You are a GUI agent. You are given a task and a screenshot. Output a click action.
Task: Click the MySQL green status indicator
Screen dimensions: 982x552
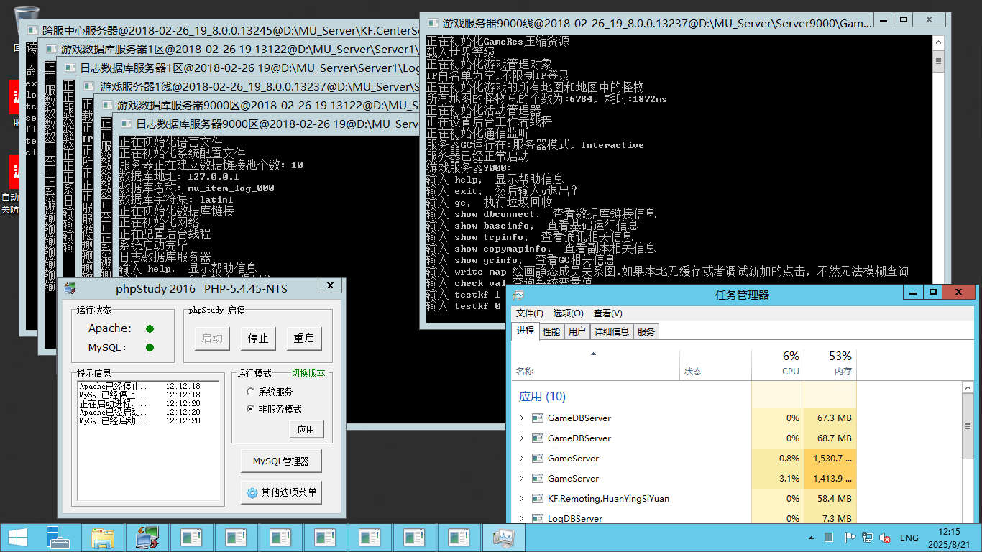(150, 347)
